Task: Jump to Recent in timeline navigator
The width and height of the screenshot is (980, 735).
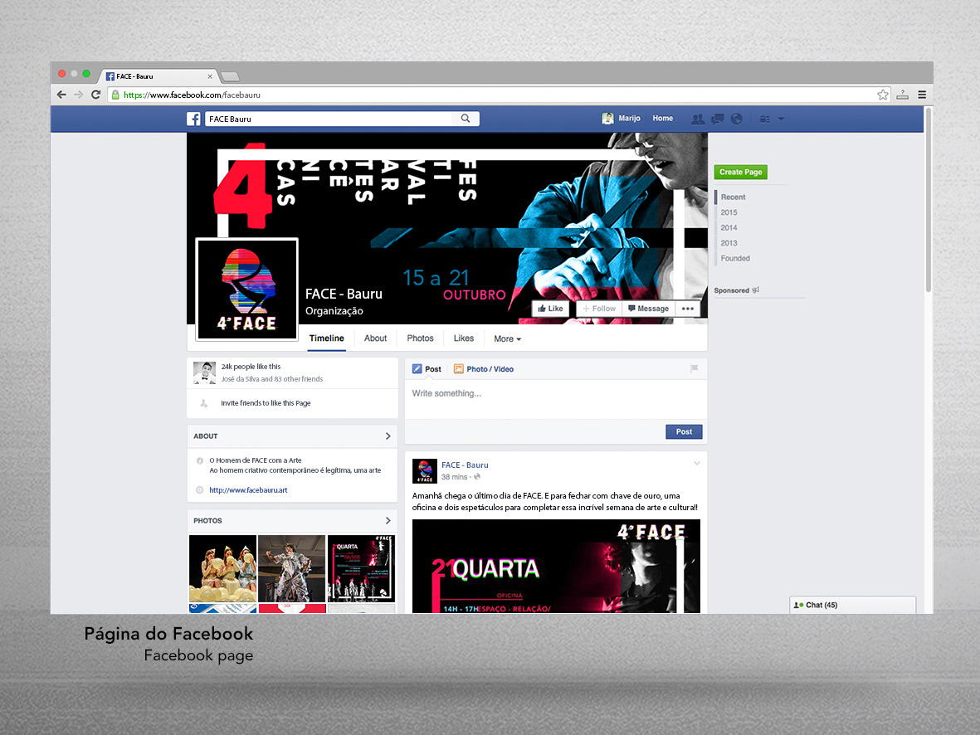Action: [733, 197]
